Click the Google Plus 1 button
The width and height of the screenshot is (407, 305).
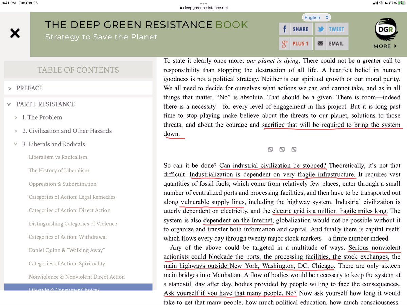(295, 44)
